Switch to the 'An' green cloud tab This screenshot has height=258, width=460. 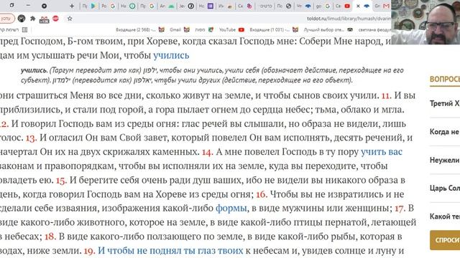(x=167, y=6)
